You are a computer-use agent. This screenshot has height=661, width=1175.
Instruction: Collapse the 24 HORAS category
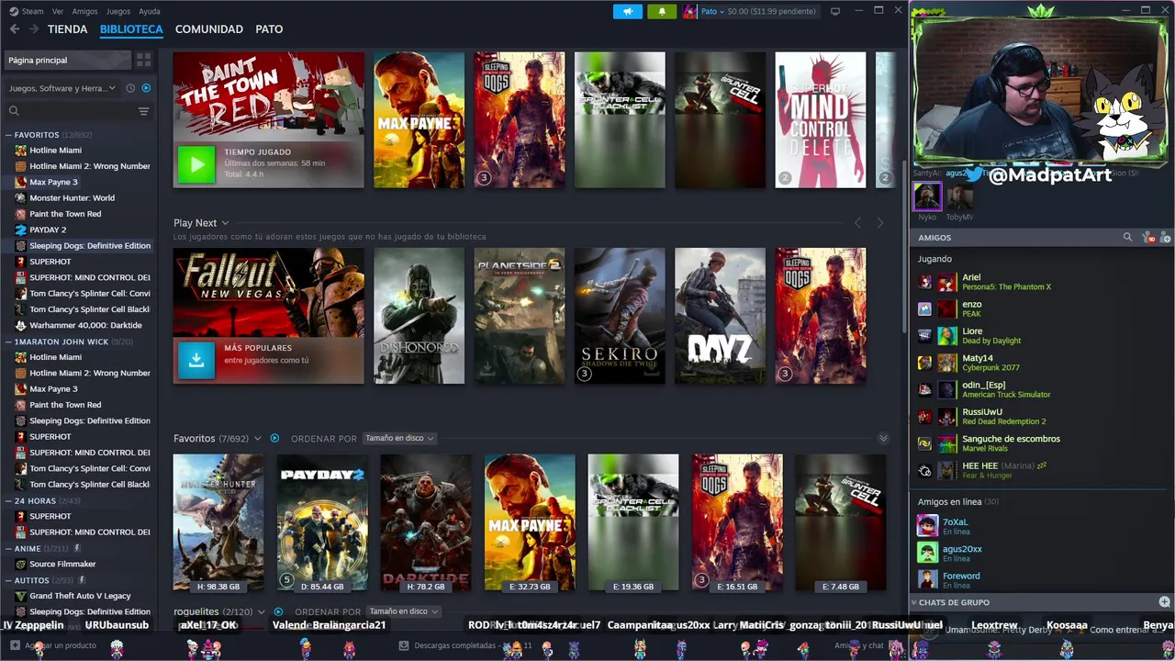pos(8,501)
